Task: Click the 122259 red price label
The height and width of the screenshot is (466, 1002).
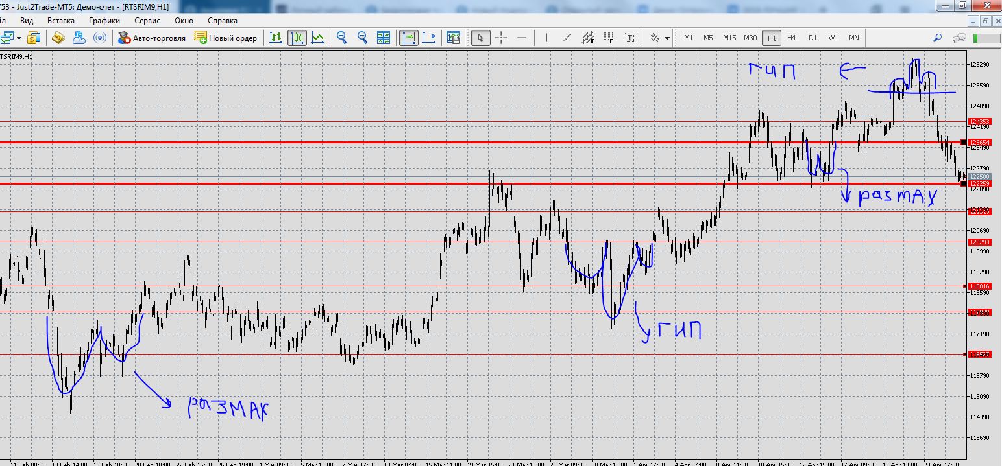Action: point(979,184)
